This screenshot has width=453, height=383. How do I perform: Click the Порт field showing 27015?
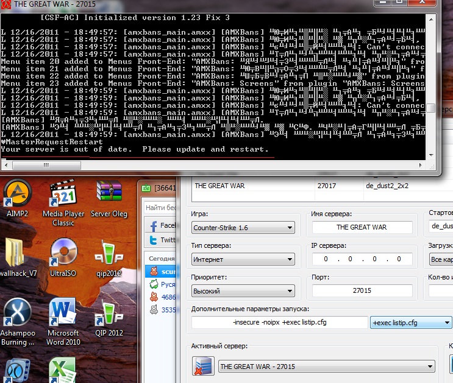point(362,290)
